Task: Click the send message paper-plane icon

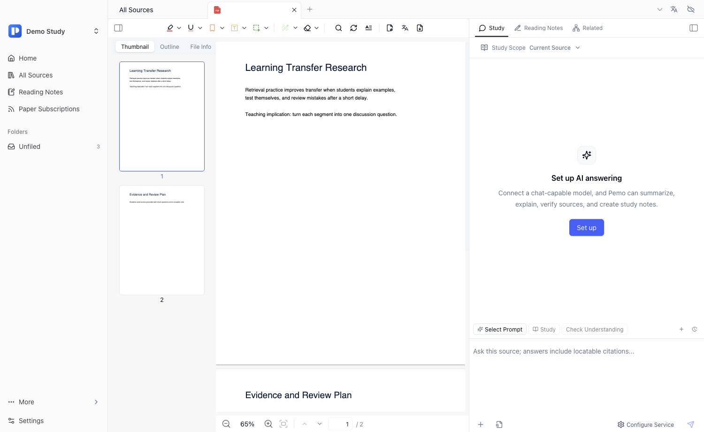Action: tap(690, 424)
